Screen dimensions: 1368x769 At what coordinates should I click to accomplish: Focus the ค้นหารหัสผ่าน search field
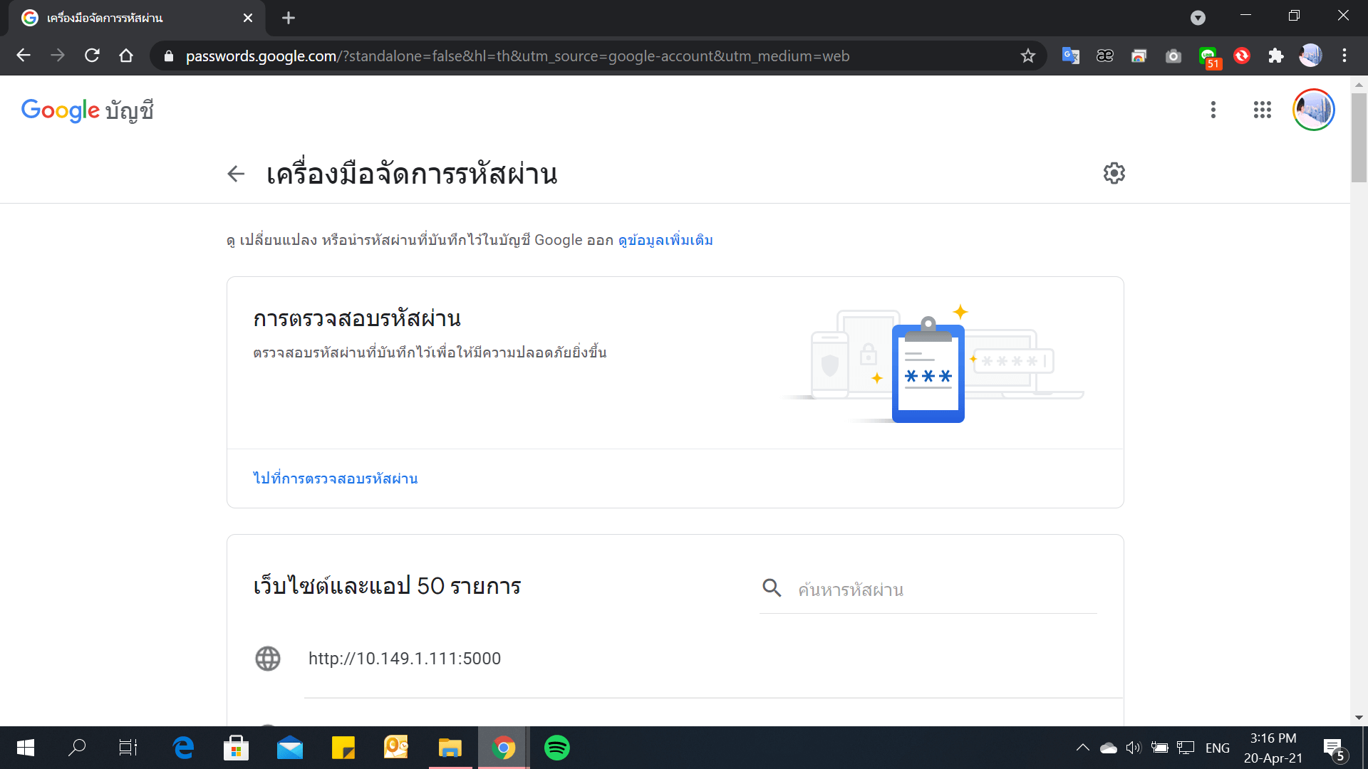(x=946, y=590)
